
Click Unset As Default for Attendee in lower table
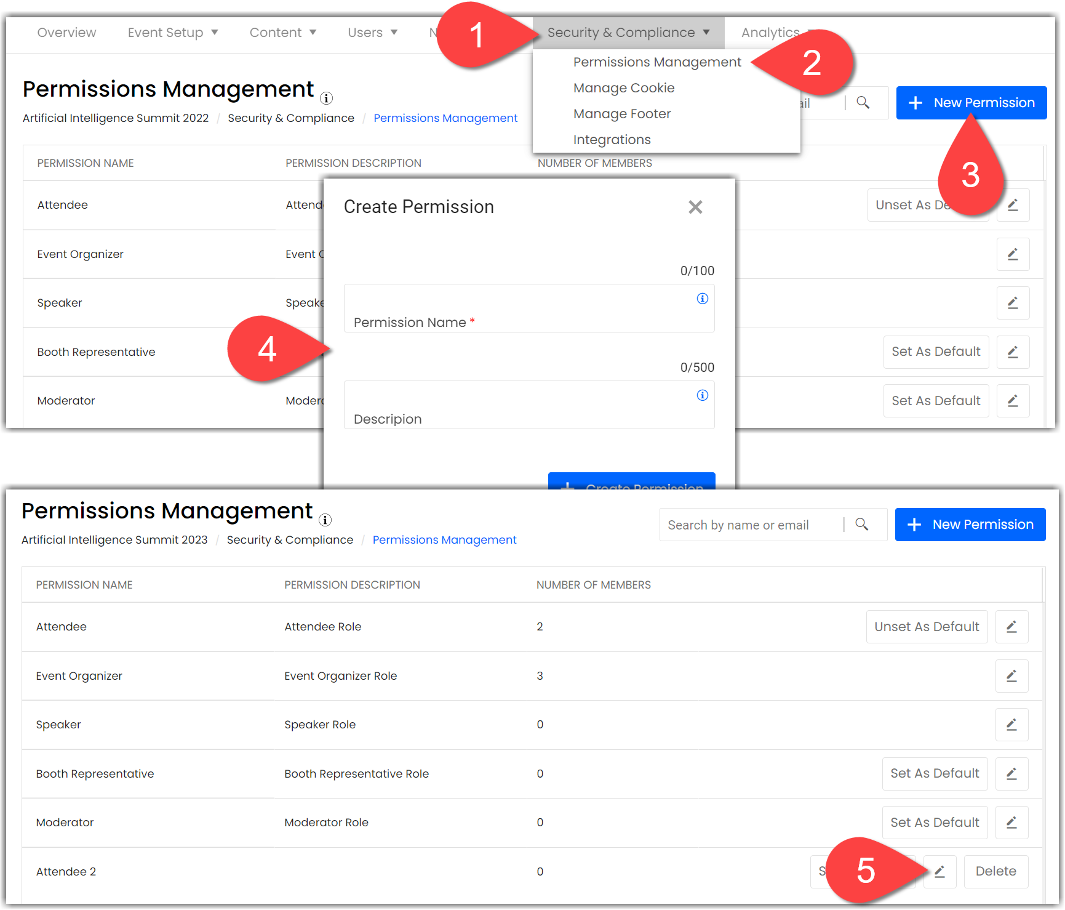pos(927,627)
